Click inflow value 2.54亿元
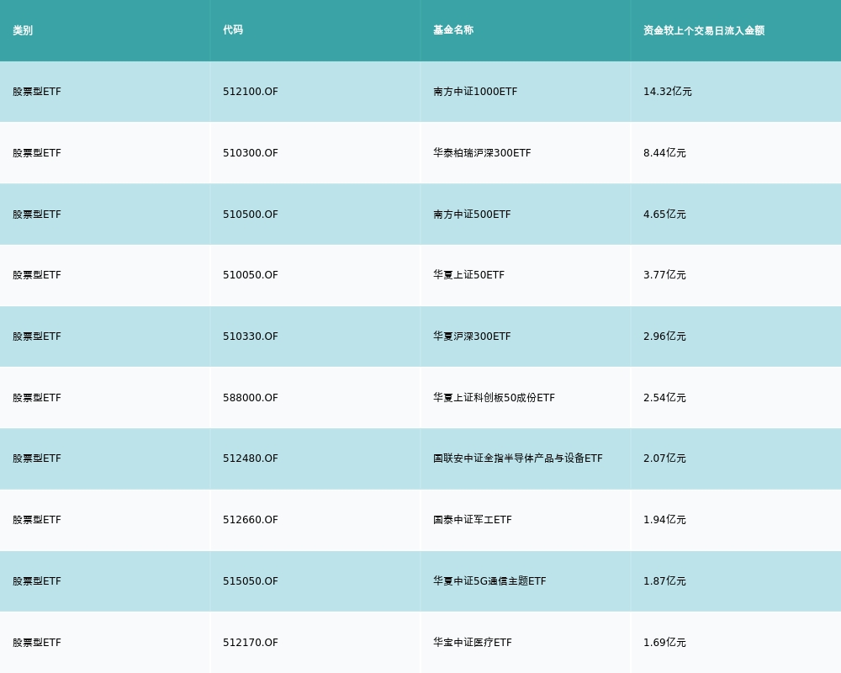 pyautogui.click(x=664, y=398)
